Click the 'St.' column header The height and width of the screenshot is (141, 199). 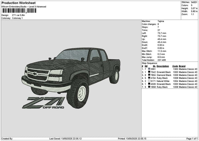coord(154,66)
